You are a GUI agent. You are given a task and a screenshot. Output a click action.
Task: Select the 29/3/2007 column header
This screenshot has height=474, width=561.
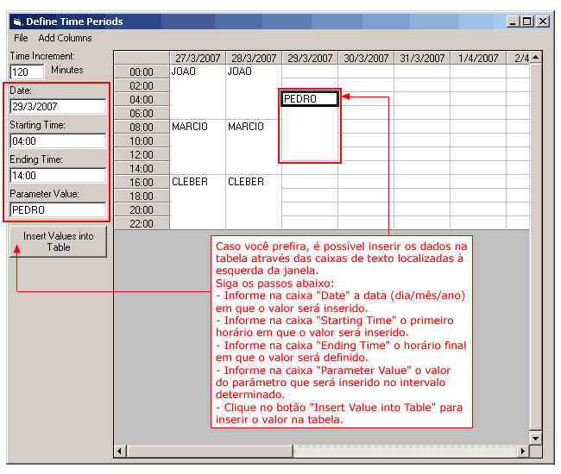(310, 58)
